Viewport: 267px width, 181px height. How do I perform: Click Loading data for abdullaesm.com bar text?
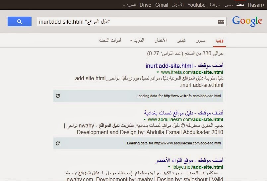pos(174,143)
